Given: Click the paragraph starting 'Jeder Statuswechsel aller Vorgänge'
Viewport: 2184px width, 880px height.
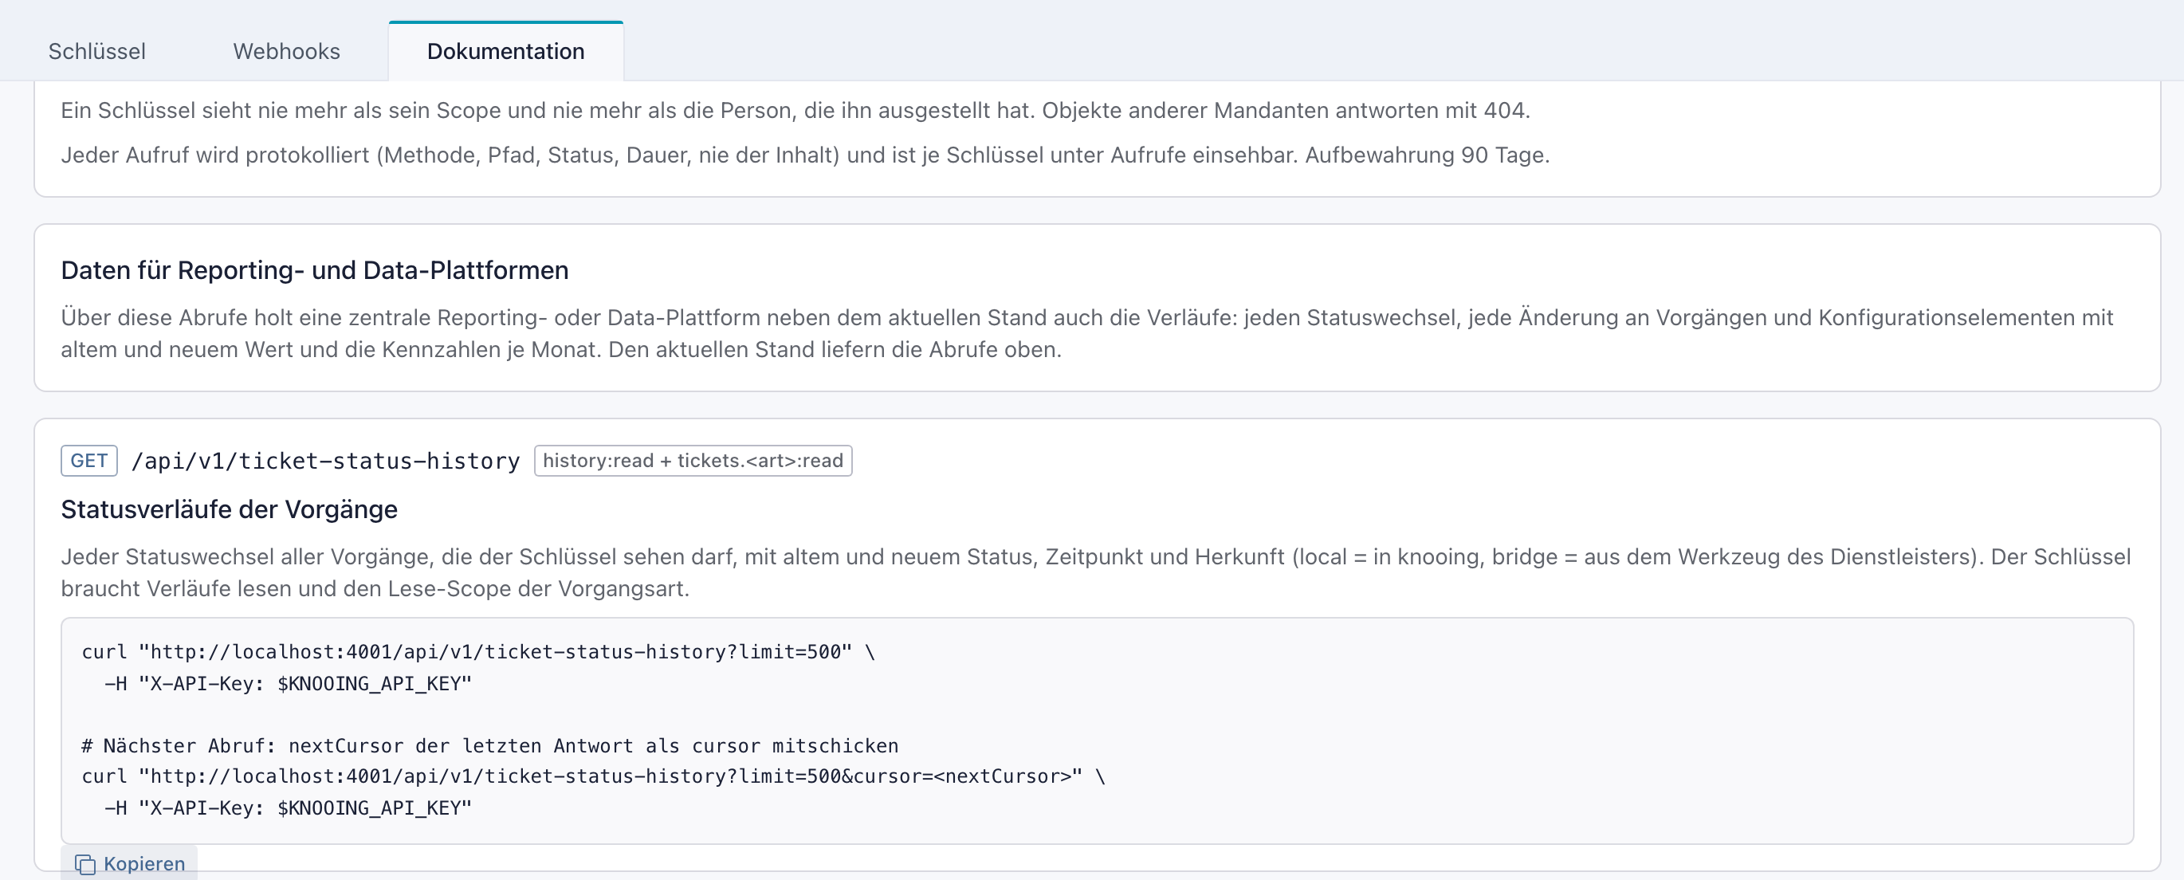Looking at the screenshot, I should pos(1095,572).
